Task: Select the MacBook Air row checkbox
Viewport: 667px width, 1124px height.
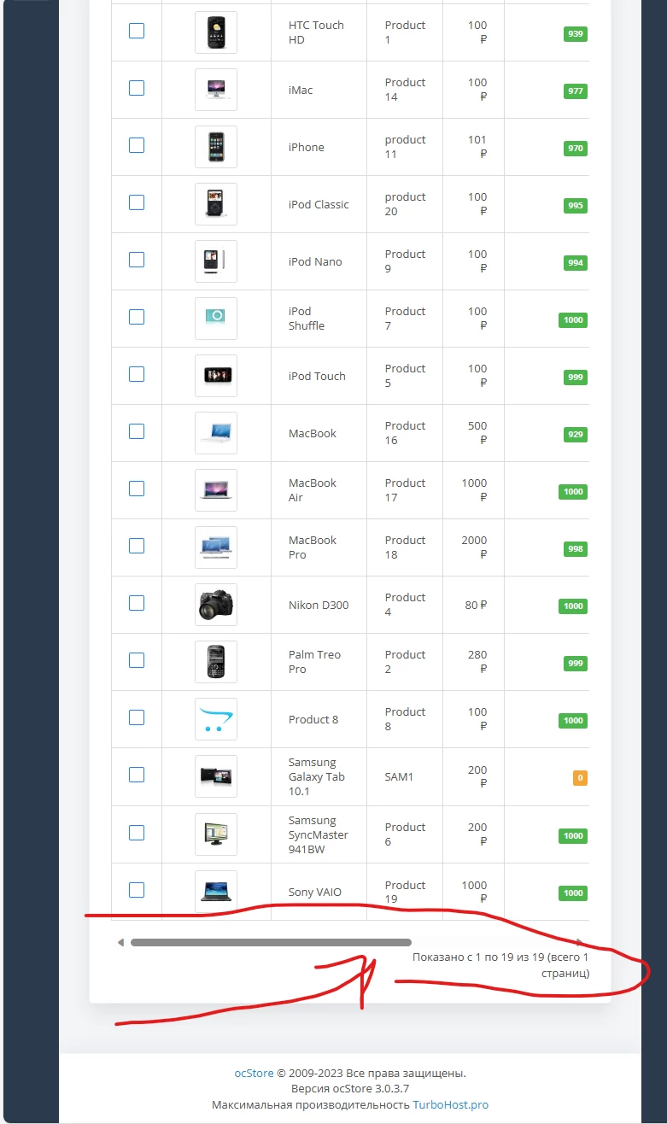Action: click(137, 489)
